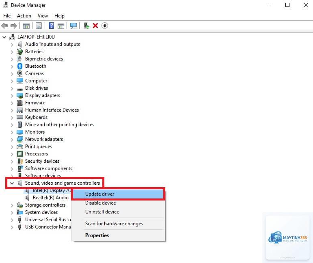Select the Processors label
This screenshot has height=263, width=313.
tap(37, 154)
